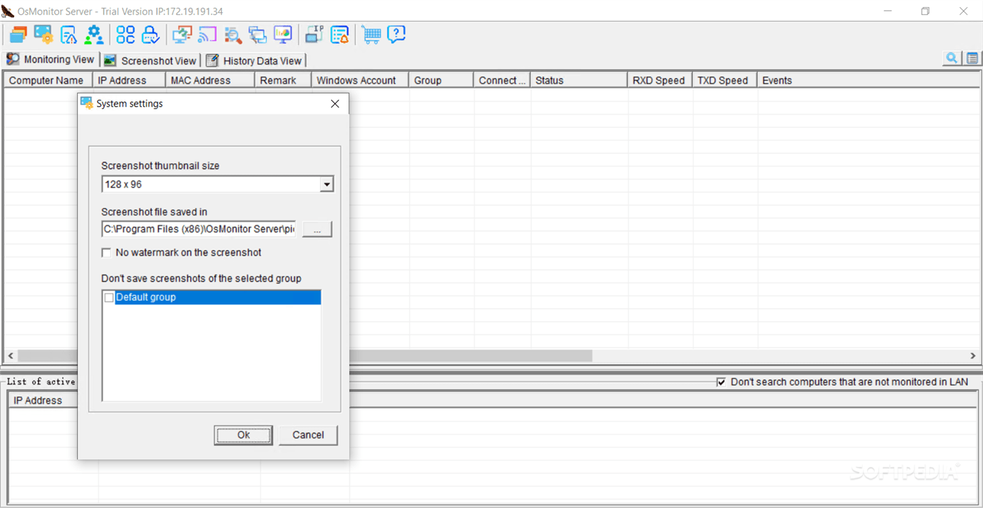The width and height of the screenshot is (983, 508).
Task: Click the padlock password toolbar icon
Action: point(151,35)
